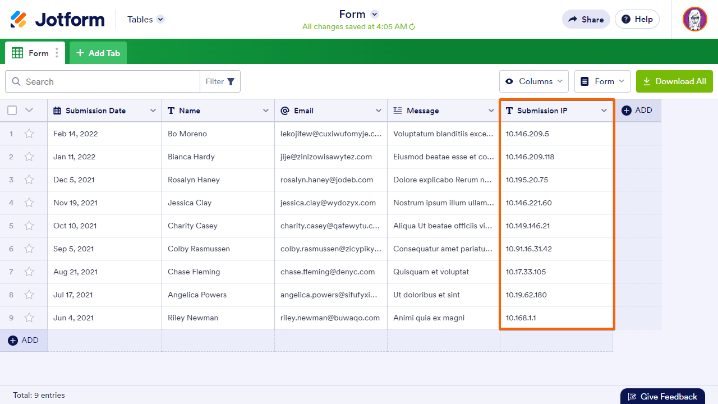
Task: Star the Bo Moreno row
Action: tap(29, 134)
